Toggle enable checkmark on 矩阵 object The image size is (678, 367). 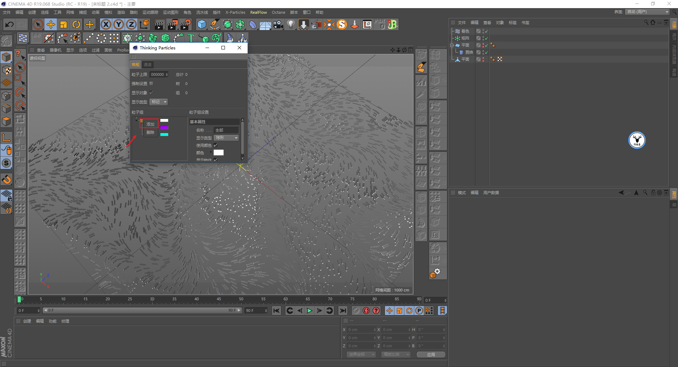(487, 38)
